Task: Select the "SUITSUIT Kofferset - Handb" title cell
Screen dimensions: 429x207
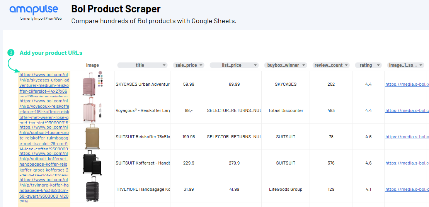Action: pyautogui.click(x=142, y=163)
